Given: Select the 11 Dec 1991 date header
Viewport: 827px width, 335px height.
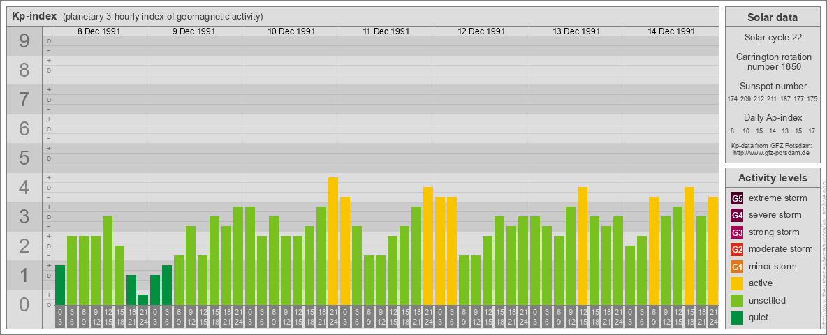Looking at the screenshot, I should click(386, 31).
